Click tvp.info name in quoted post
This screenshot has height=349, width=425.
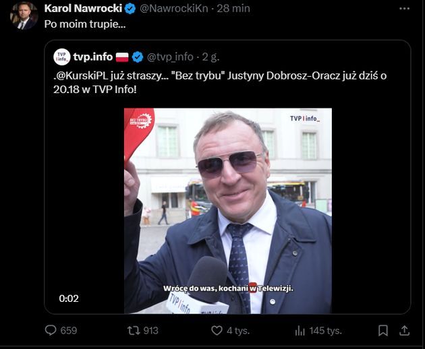coord(93,57)
